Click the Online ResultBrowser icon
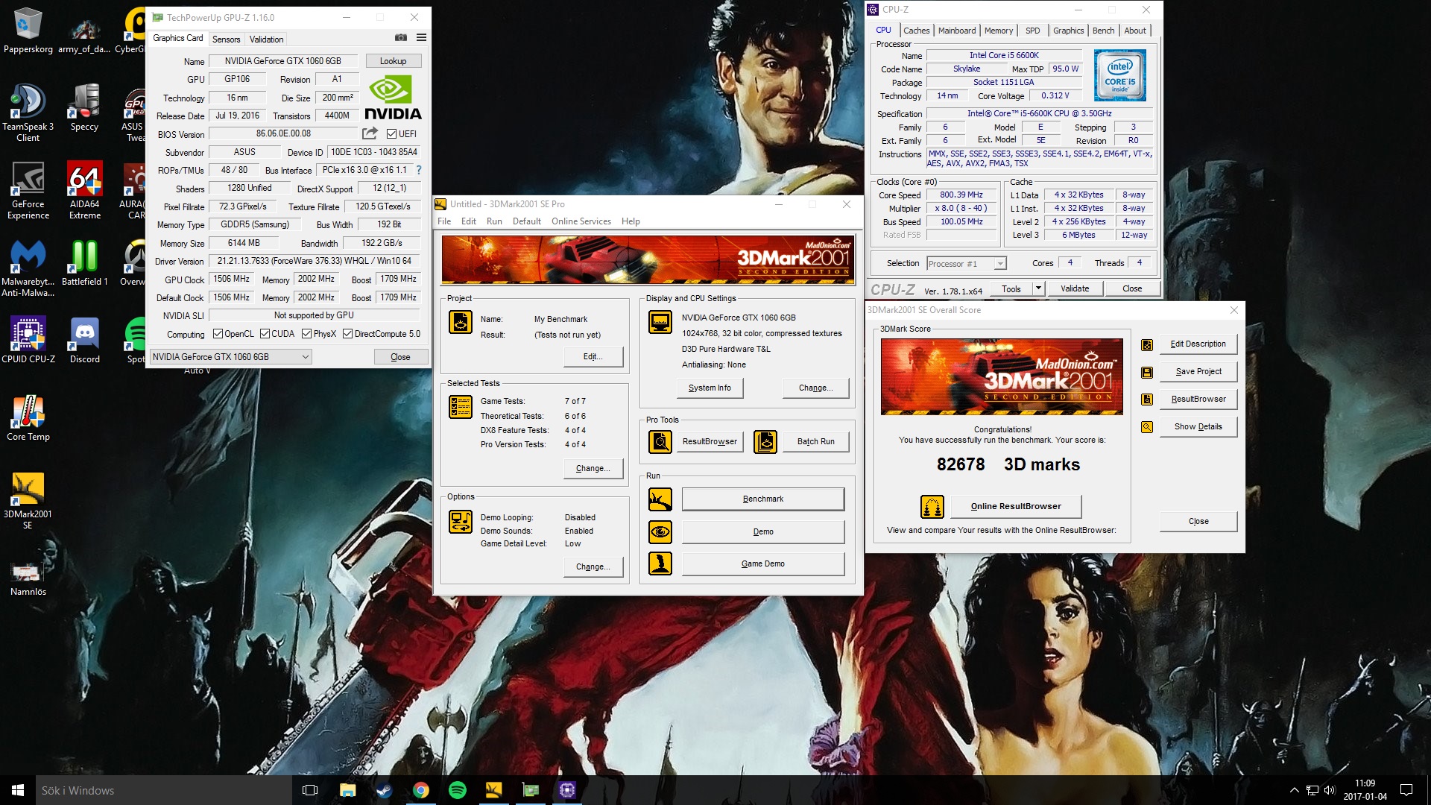Image resolution: width=1431 pixels, height=805 pixels. pos(932,507)
